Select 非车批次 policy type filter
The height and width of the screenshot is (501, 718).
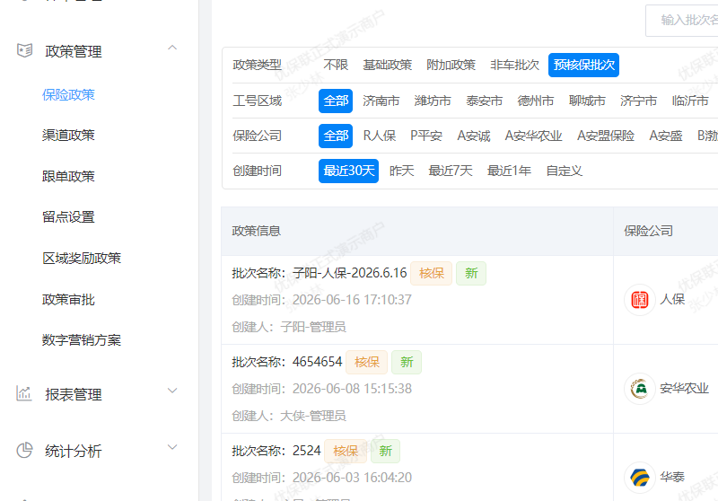[514, 65]
